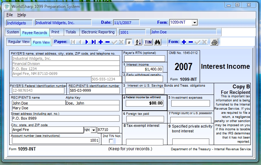Select the Regular View tab
The width and height of the screenshot is (261, 165).
[19, 42]
